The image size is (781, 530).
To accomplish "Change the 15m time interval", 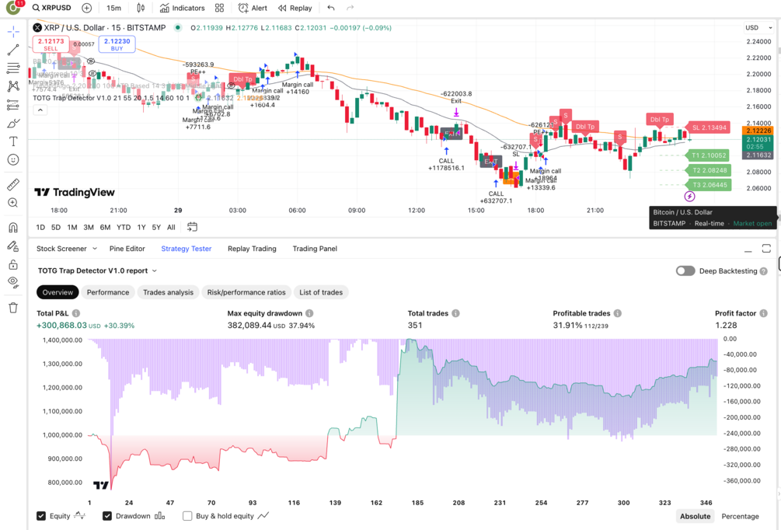I will 113,8.
